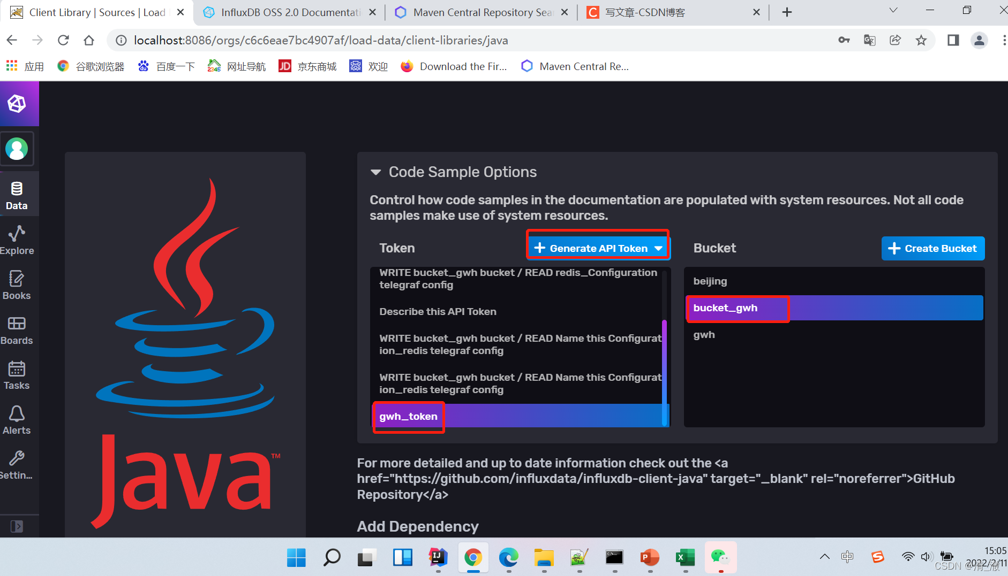This screenshot has width=1008, height=576.
Task: Open Microsoft Edge from taskbar
Action: [508, 557]
